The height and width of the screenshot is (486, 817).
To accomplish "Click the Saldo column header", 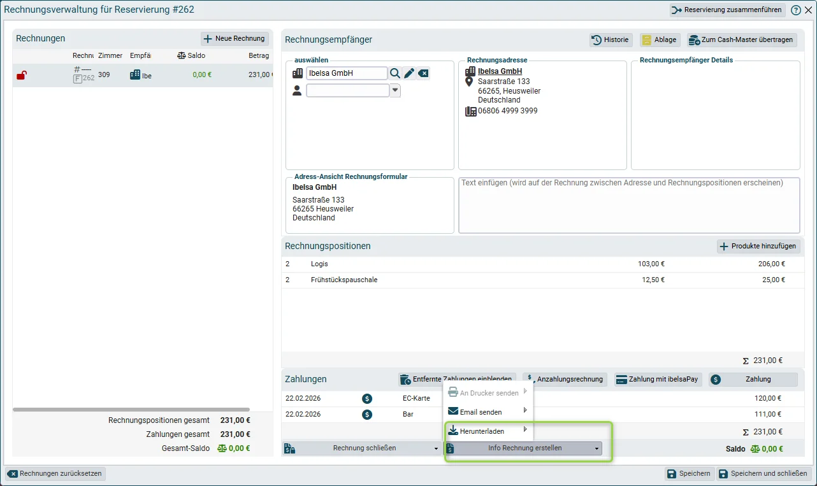I will [191, 56].
